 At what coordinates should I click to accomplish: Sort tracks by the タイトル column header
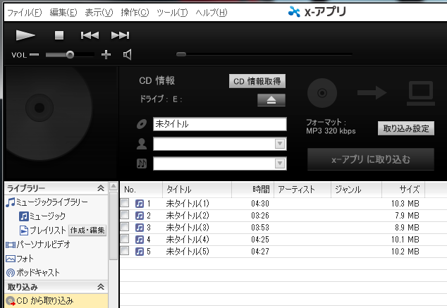click(197, 190)
